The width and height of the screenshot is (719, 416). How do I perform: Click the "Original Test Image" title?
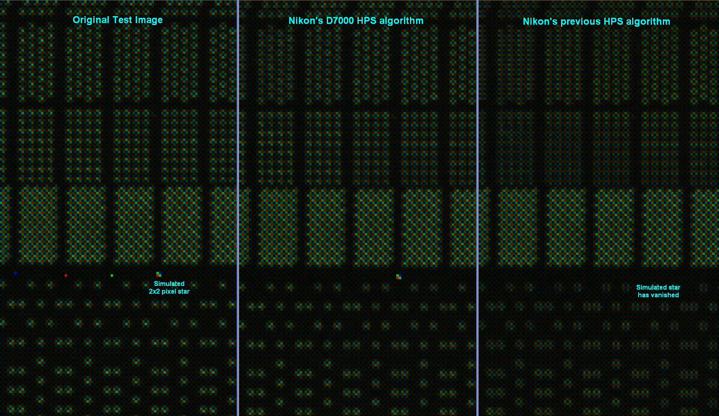tap(118, 20)
